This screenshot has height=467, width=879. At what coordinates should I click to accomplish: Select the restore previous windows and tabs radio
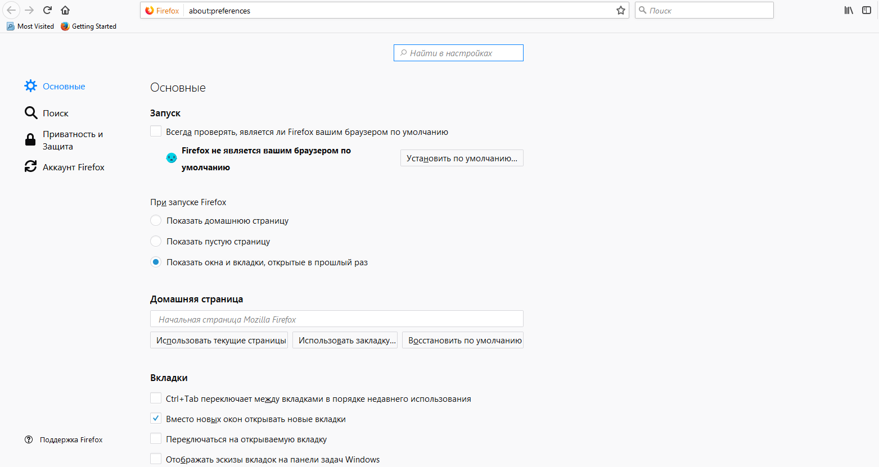pos(156,262)
